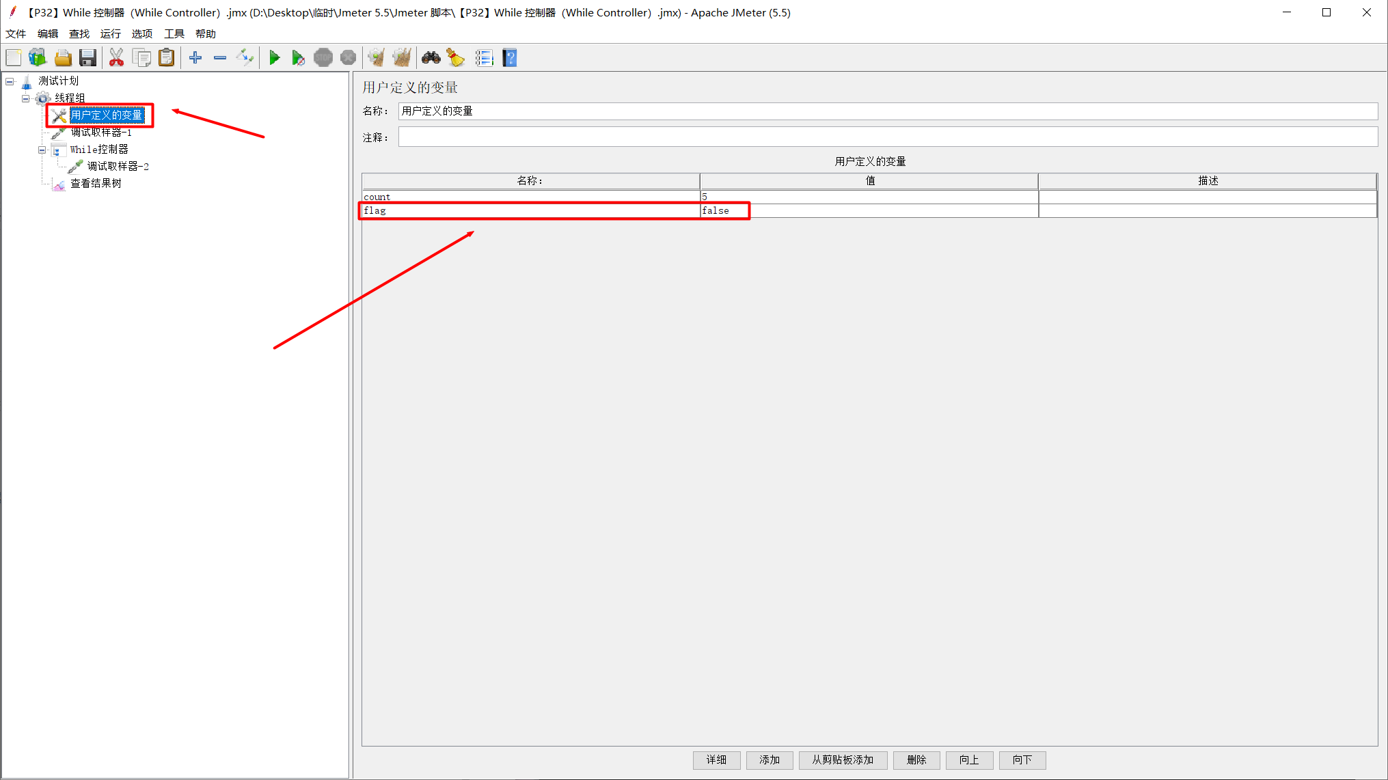Collapse the While控制器 node
This screenshot has height=780, width=1388.
pyautogui.click(x=42, y=149)
